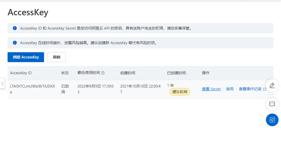Click the 创建 AccessKey button
281x166 pixels.
[x=26, y=57]
